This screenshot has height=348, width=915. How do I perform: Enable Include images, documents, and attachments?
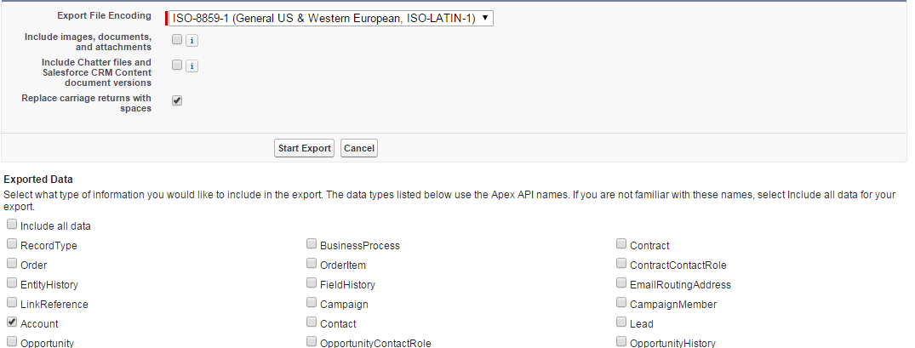point(177,39)
